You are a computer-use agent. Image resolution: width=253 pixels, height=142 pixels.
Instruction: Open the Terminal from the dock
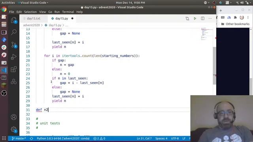click(4, 32)
